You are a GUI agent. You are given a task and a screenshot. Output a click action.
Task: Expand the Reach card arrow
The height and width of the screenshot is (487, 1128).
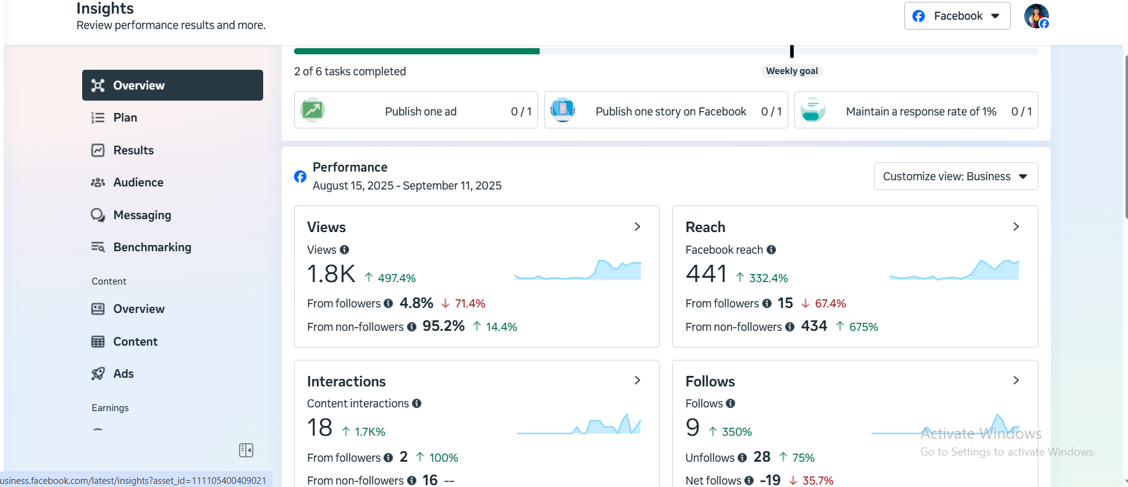click(x=1016, y=227)
